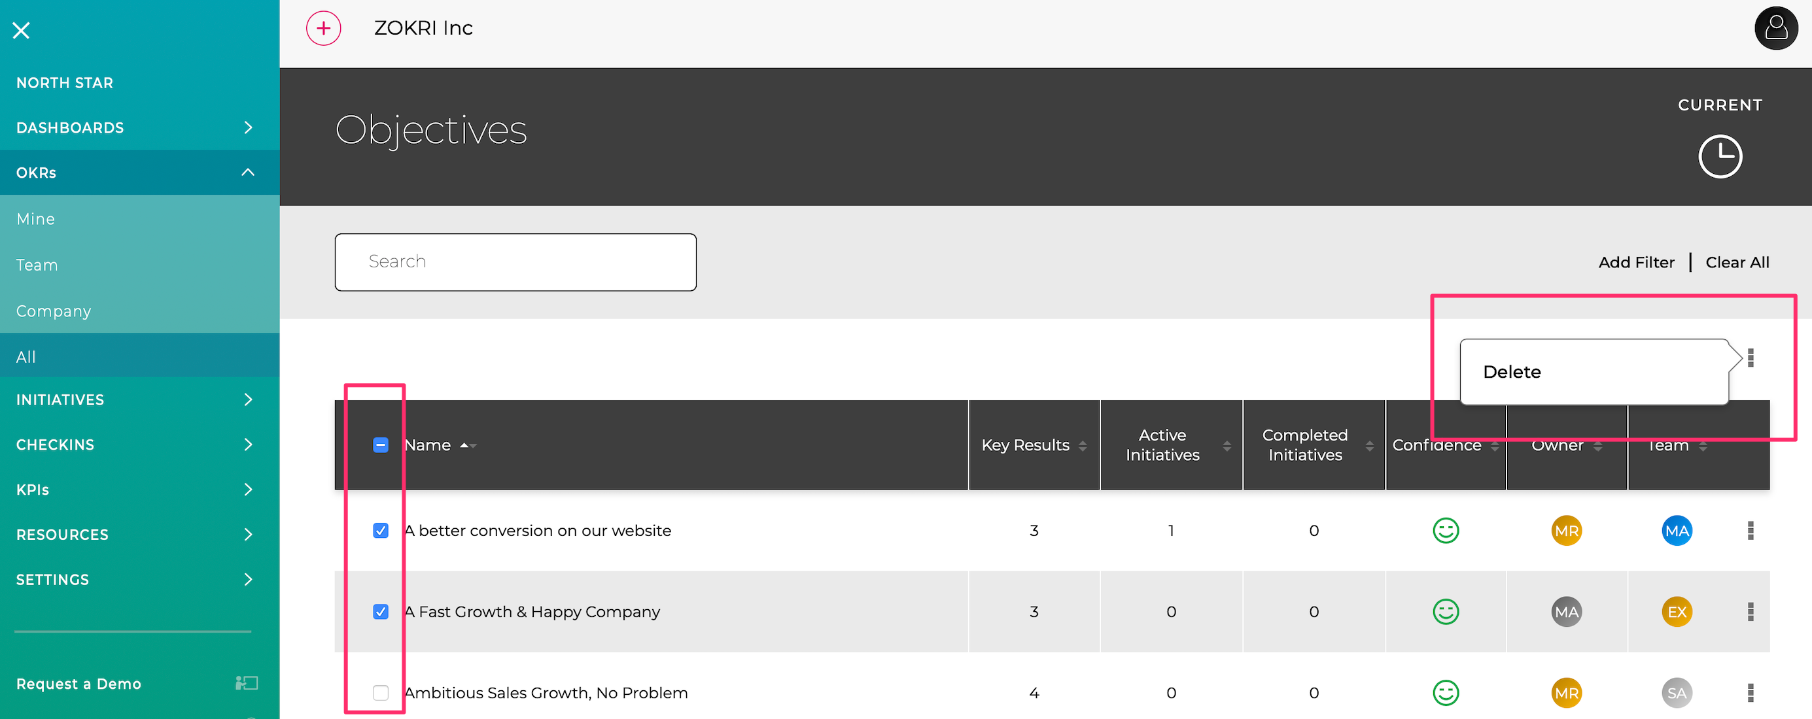1812x719 pixels.
Task: Click key results count 4 for Ambitious Sales Growth
Action: (1034, 693)
